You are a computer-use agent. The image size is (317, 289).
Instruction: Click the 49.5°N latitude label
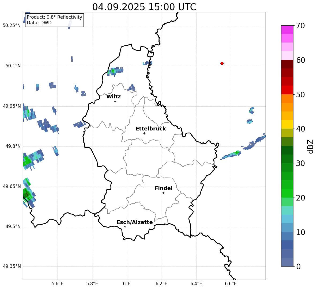tap(13, 226)
